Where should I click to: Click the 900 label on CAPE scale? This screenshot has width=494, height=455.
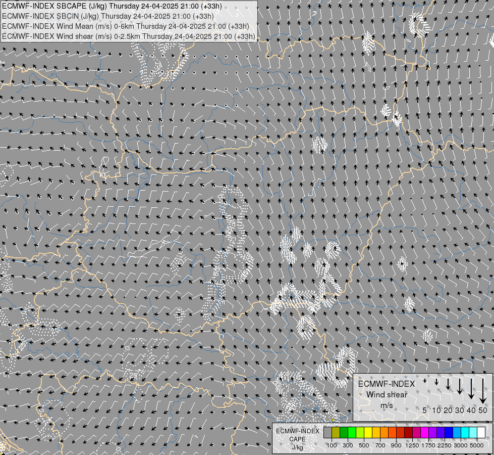[396, 445]
